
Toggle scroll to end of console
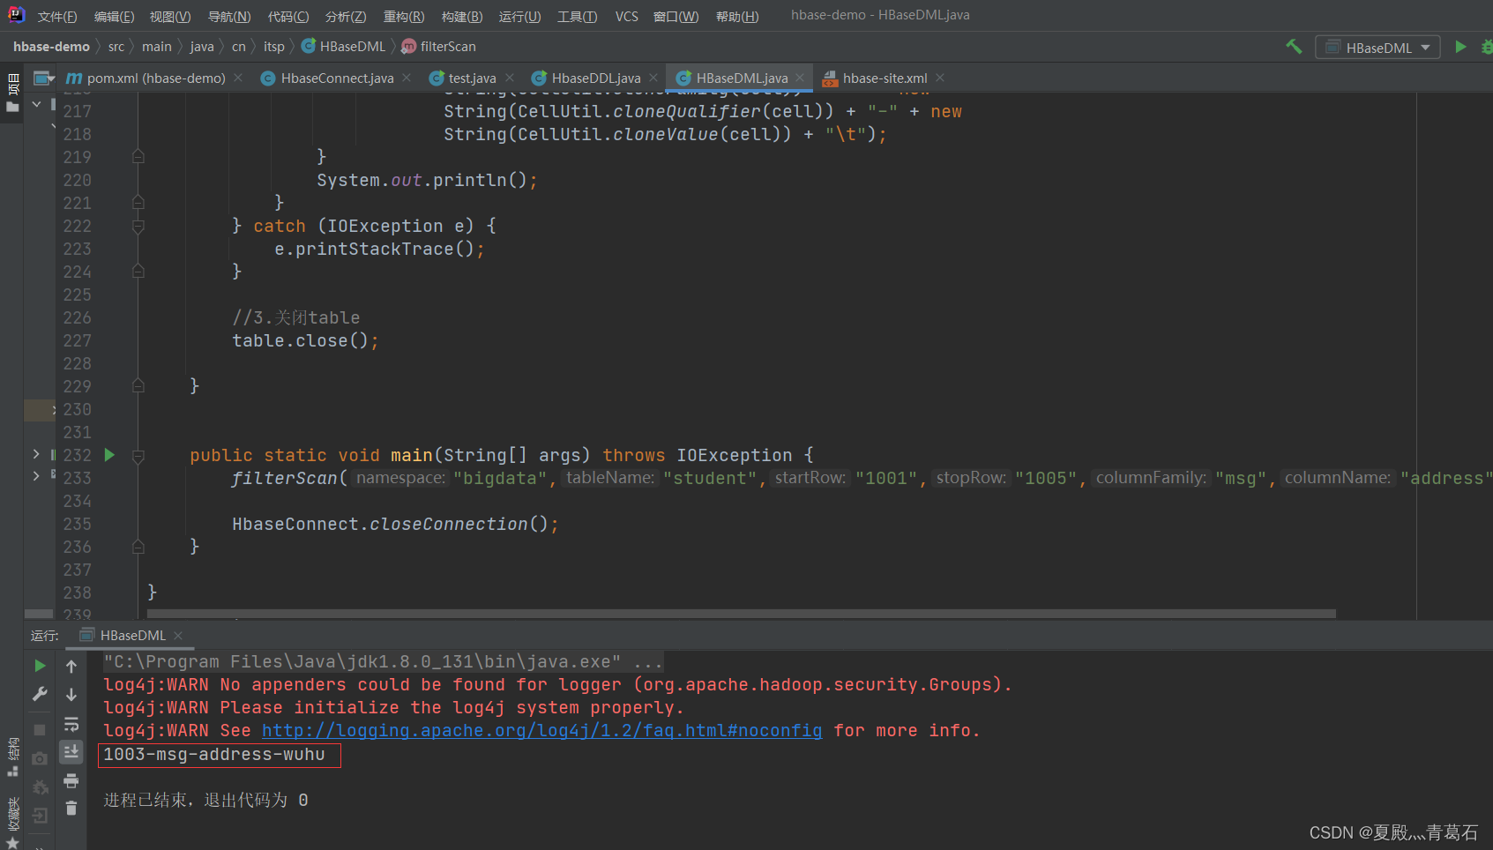(71, 751)
